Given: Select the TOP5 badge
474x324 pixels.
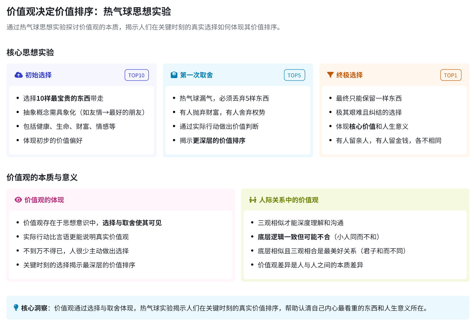Looking at the screenshot, I should click(294, 75).
